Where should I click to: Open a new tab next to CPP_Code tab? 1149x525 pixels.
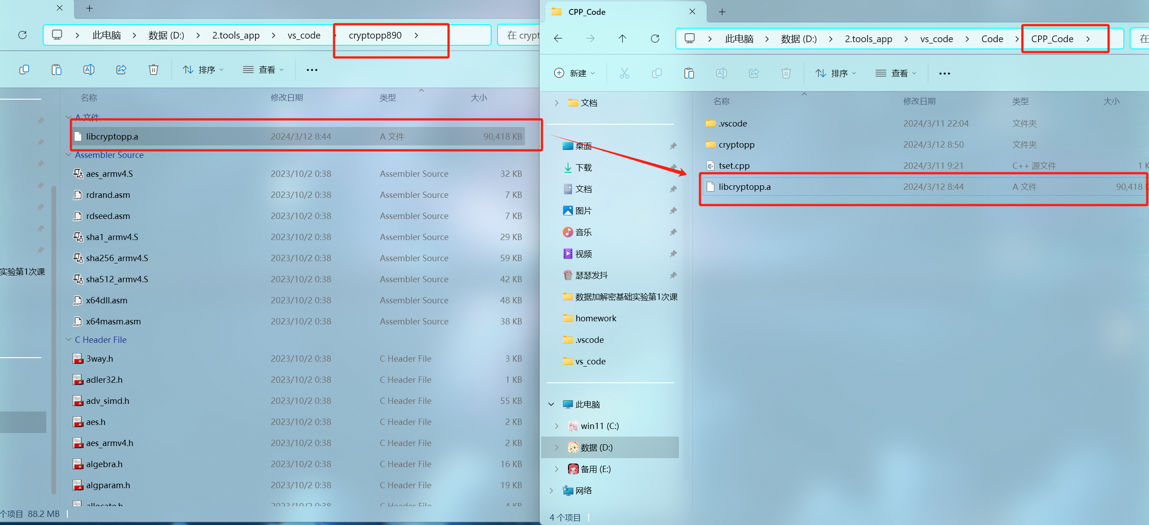722,12
